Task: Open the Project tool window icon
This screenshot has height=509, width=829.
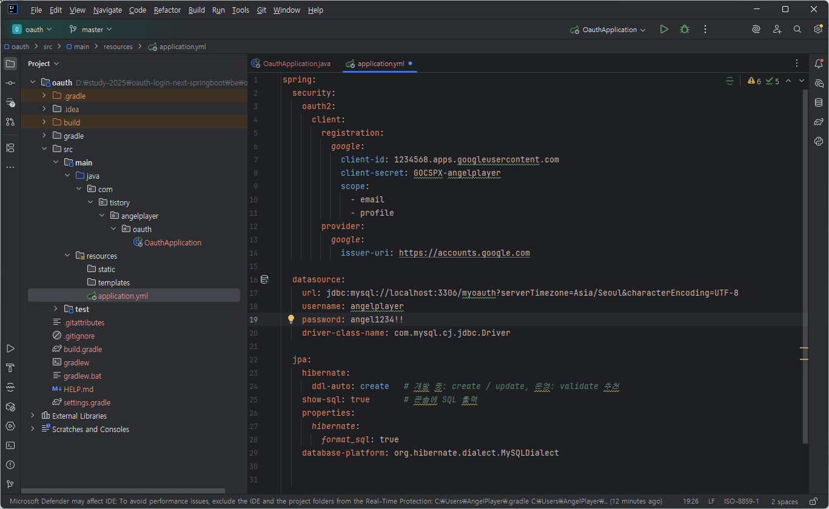Action: (x=10, y=64)
